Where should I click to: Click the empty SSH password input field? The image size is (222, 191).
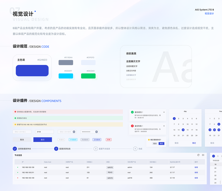coord(67,132)
